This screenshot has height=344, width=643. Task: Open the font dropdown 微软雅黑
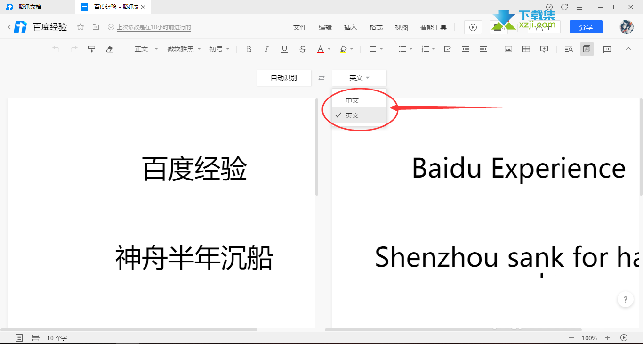[x=184, y=49]
